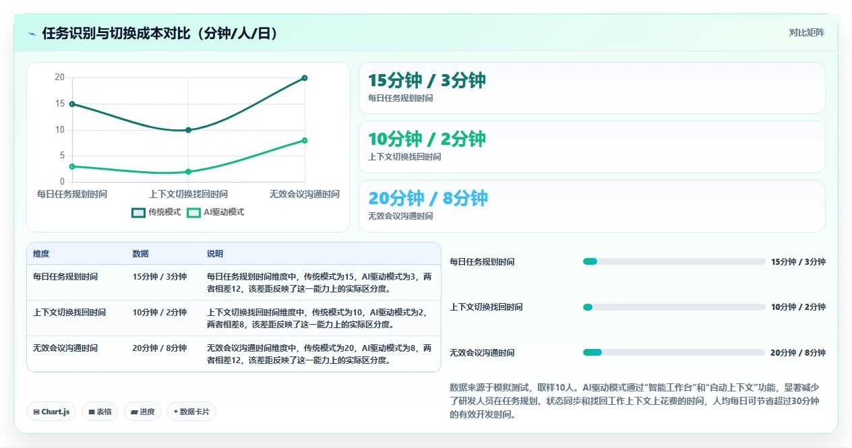Viewport: 852px width, 448px height.
Task: Click progress row label 上下文切换找回时间
Action: point(486,307)
